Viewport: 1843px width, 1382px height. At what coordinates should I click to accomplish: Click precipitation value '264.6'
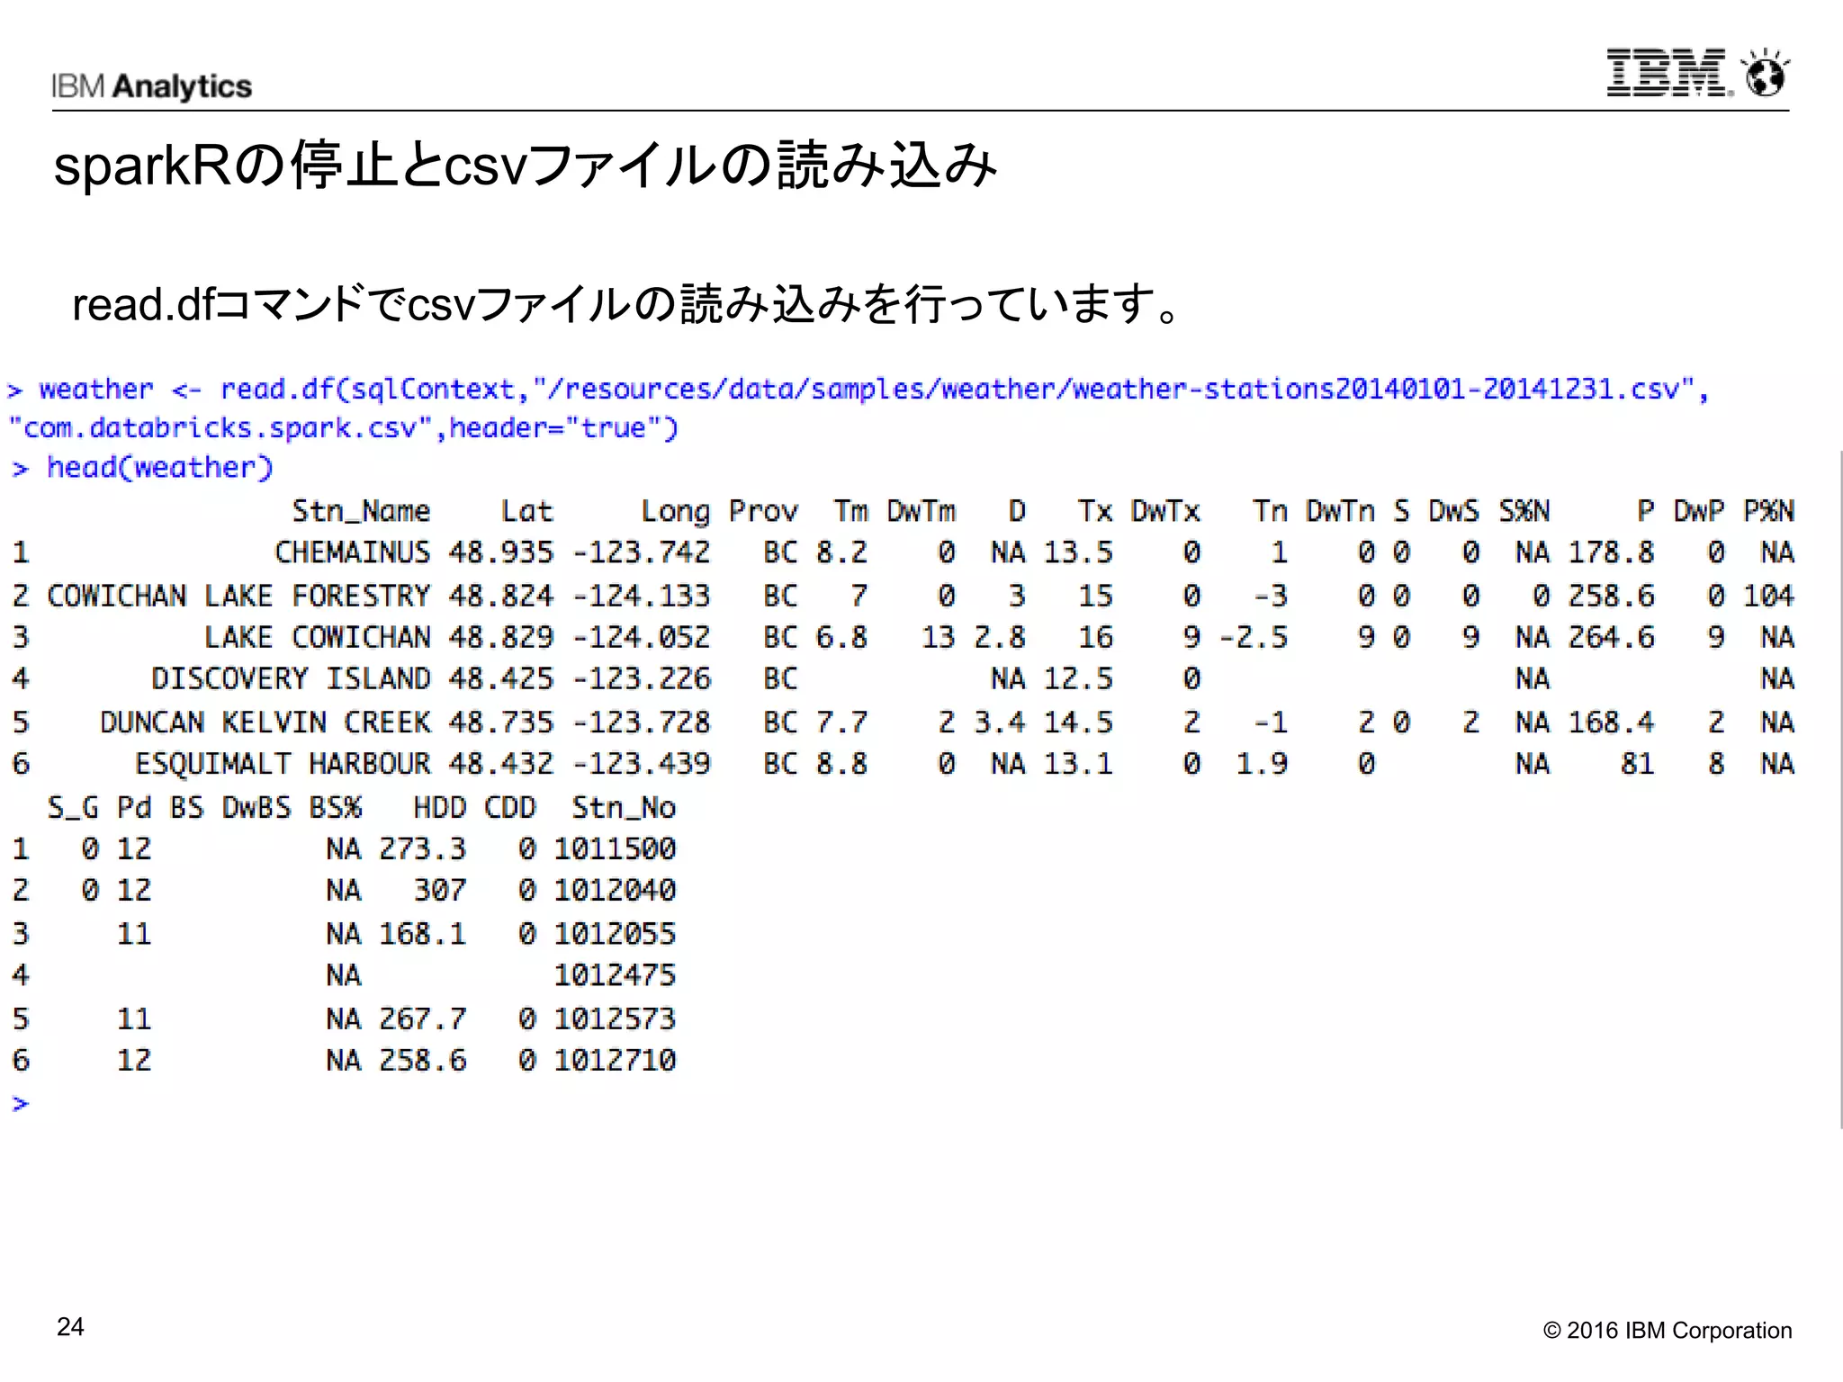(x=1611, y=637)
